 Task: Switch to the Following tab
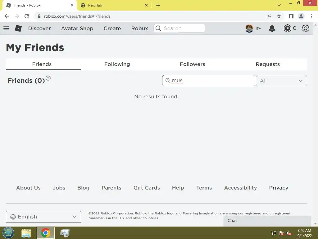click(117, 64)
